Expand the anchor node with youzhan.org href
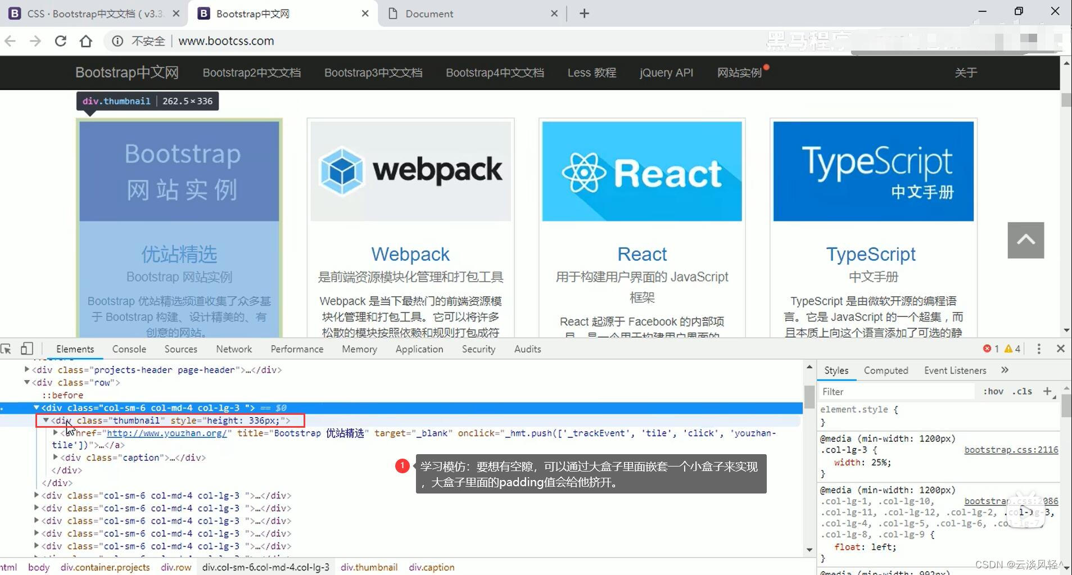Image resolution: width=1072 pixels, height=575 pixels. tap(55, 433)
